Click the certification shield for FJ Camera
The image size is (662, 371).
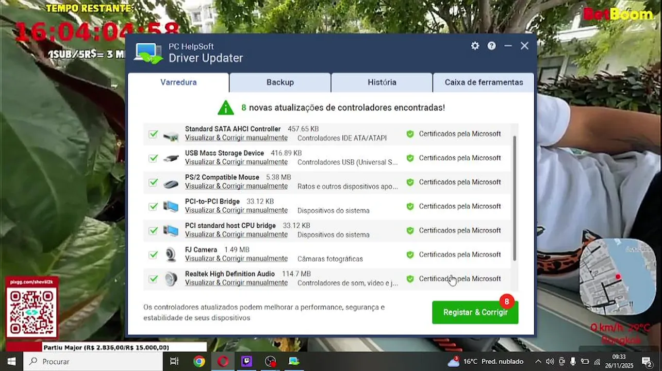pos(410,255)
